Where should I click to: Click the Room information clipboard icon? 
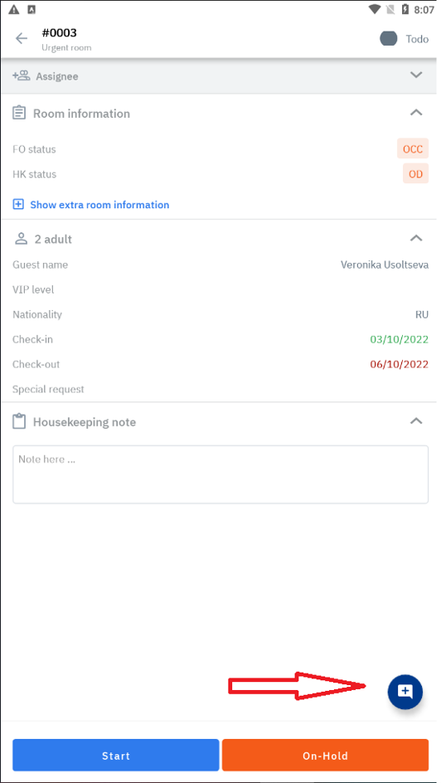19,113
